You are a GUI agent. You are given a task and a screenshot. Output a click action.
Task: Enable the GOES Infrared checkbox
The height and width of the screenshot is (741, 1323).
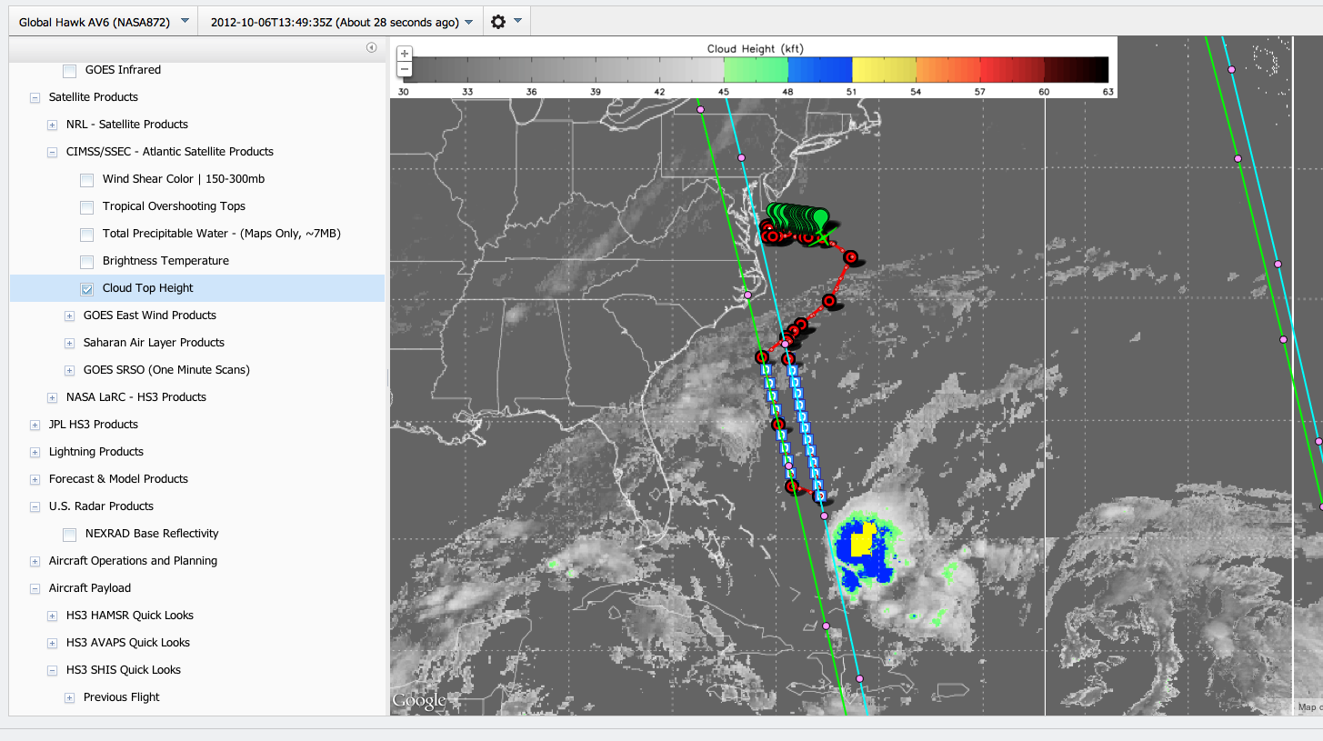pyautogui.click(x=70, y=71)
